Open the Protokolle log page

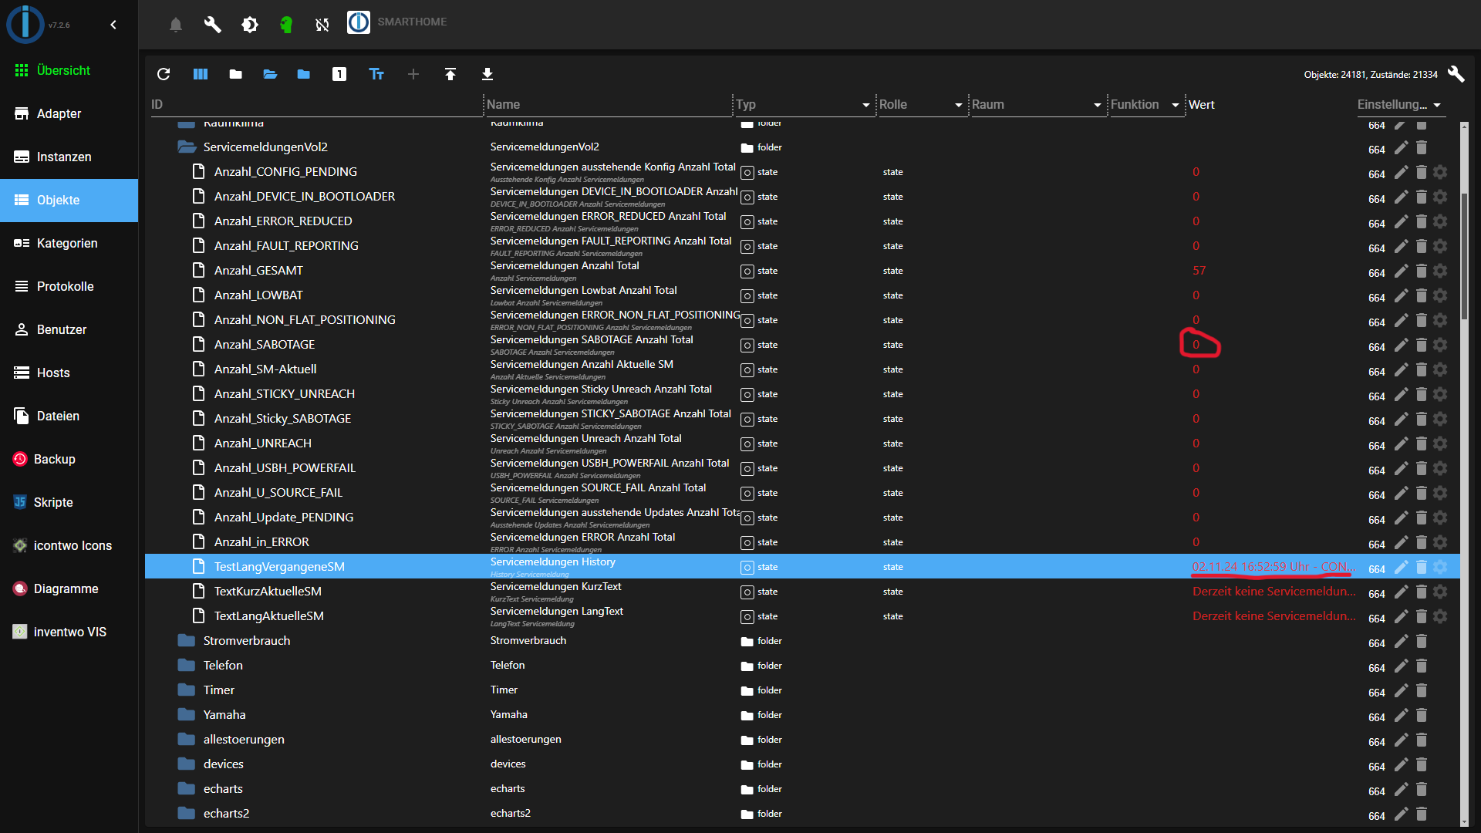pyautogui.click(x=69, y=286)
